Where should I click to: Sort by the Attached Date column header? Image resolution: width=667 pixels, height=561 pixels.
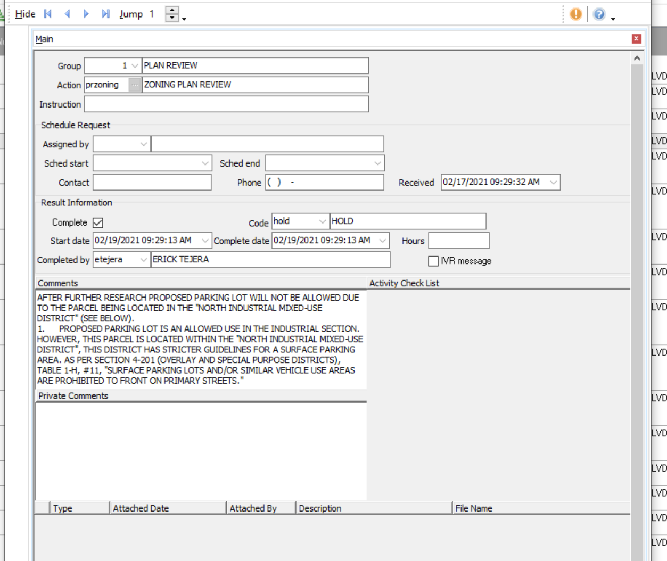tap(141, 508)
